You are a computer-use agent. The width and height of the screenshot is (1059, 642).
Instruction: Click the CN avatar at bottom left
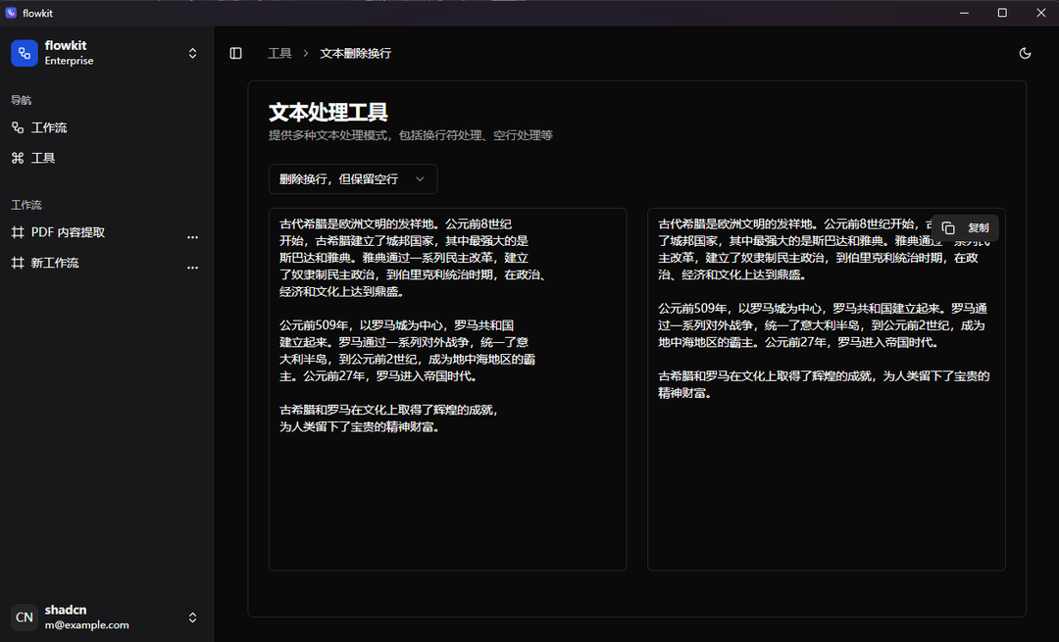[x=23, y=617]
